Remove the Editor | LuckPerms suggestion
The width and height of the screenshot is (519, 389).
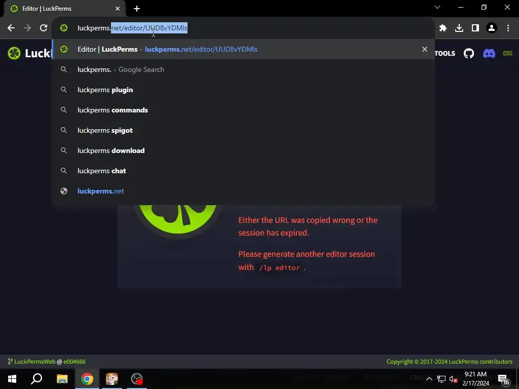(425, 49)
